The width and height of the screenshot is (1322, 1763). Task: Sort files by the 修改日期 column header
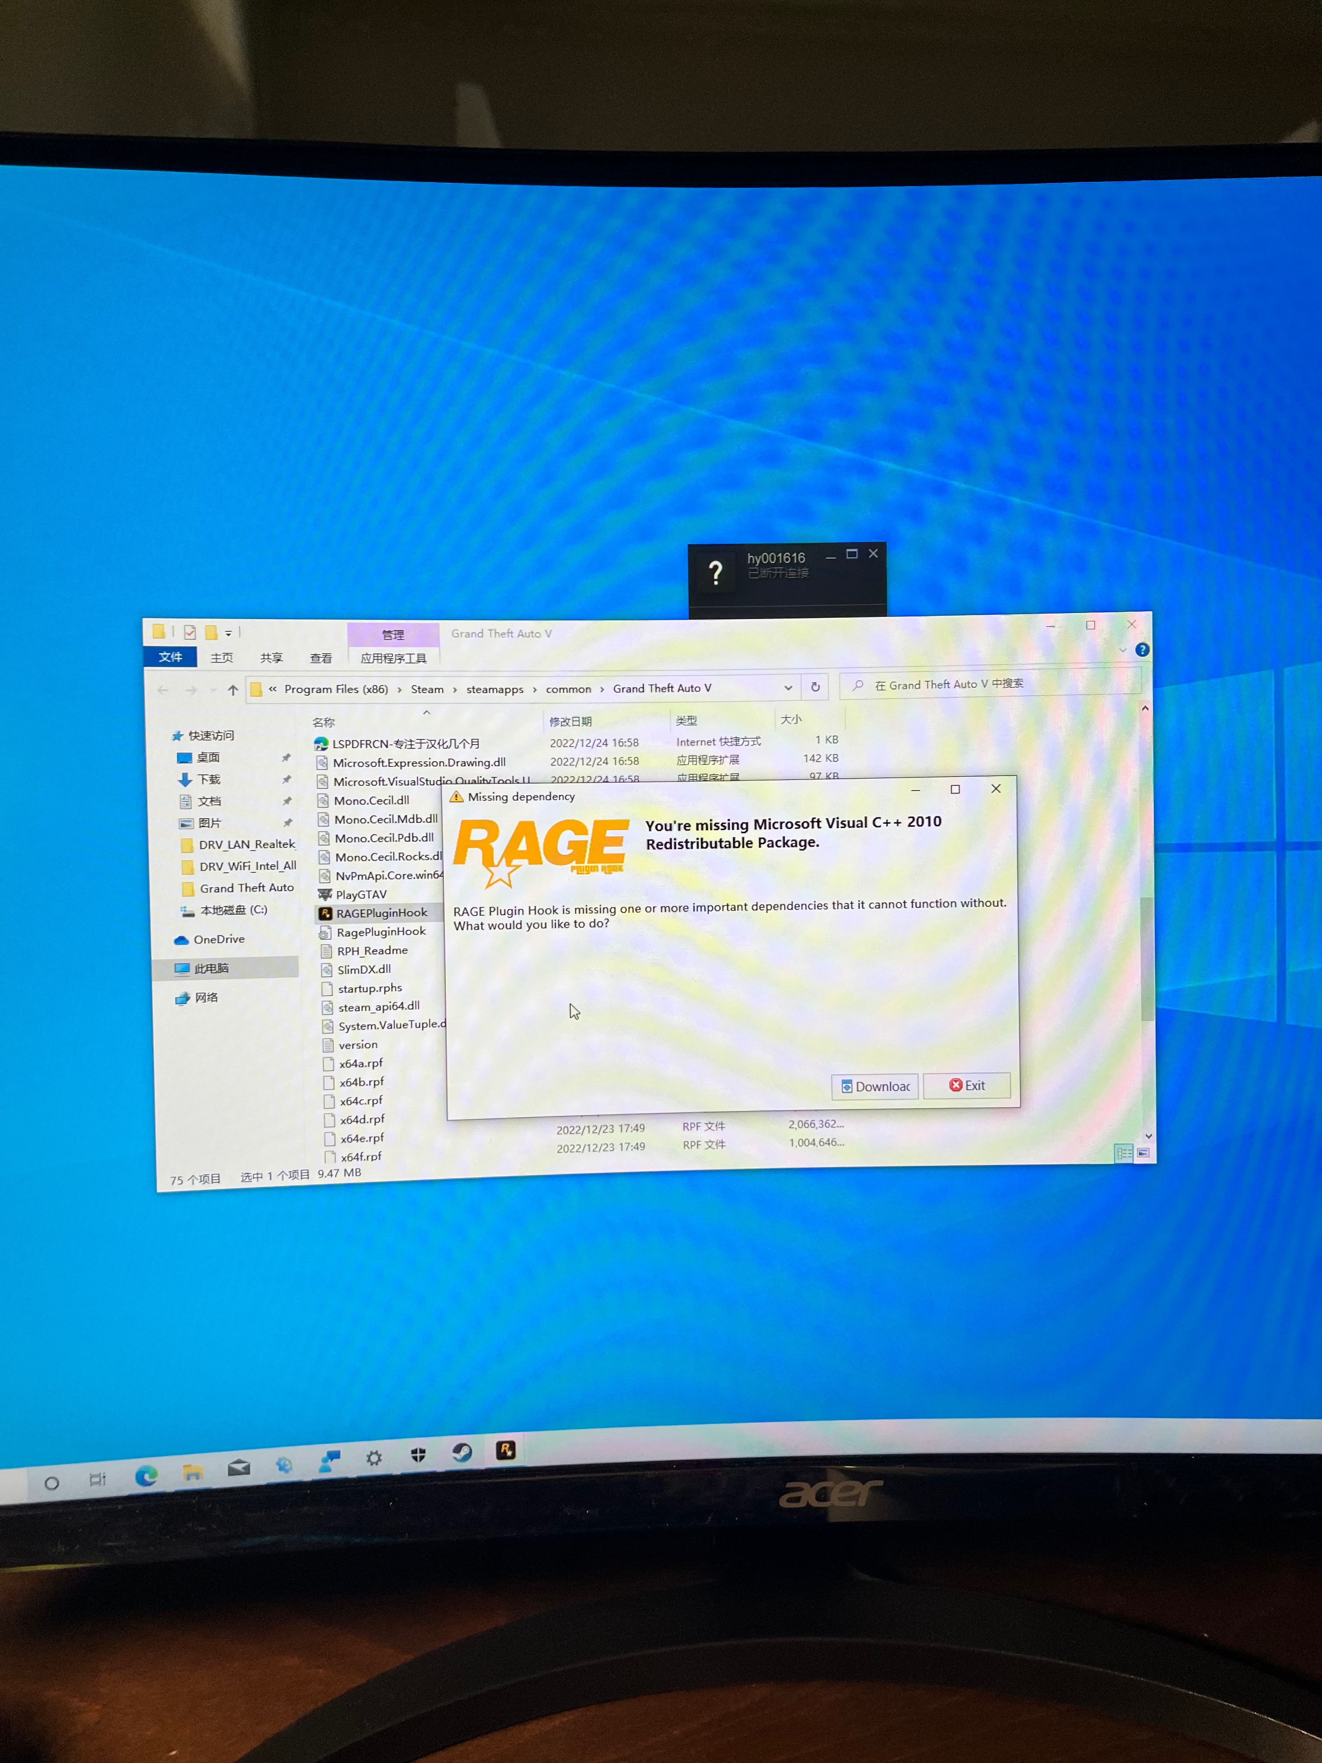pyautogui.click(x=571, y=721)
